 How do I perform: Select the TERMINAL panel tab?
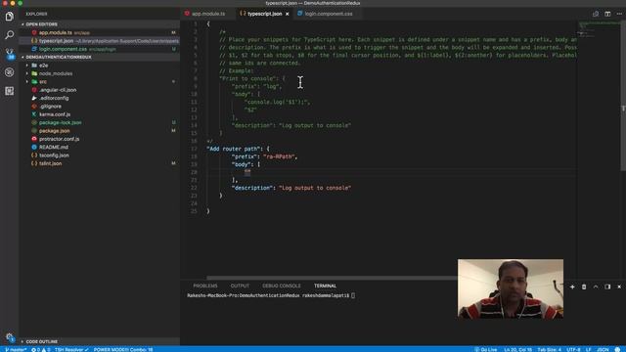(x=325, y=286)
